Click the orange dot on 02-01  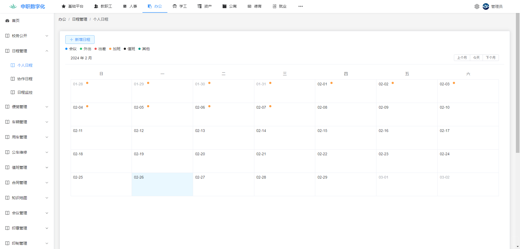click(x=331, y=83)
